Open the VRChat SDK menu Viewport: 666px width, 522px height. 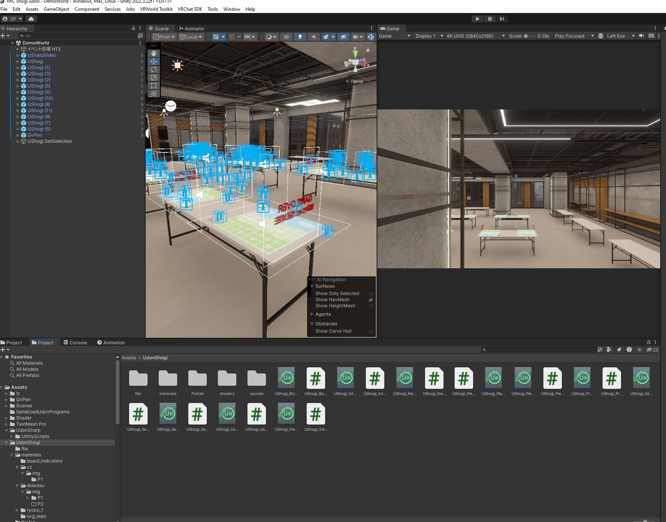point(190,9)
